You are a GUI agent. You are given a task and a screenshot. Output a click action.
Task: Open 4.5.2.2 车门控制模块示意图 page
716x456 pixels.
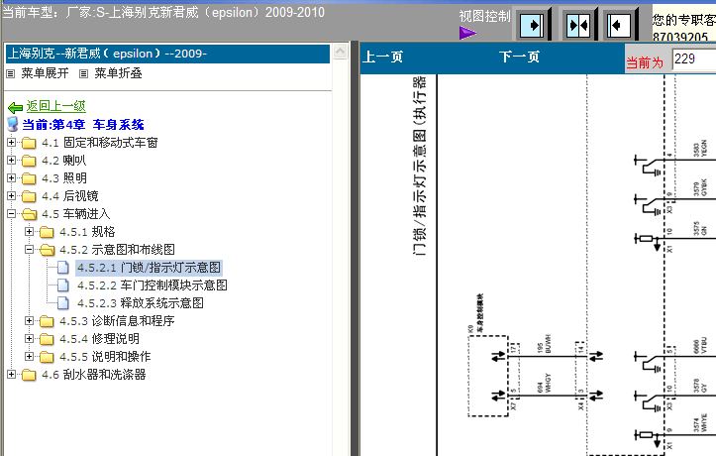[x=153, y=285]
